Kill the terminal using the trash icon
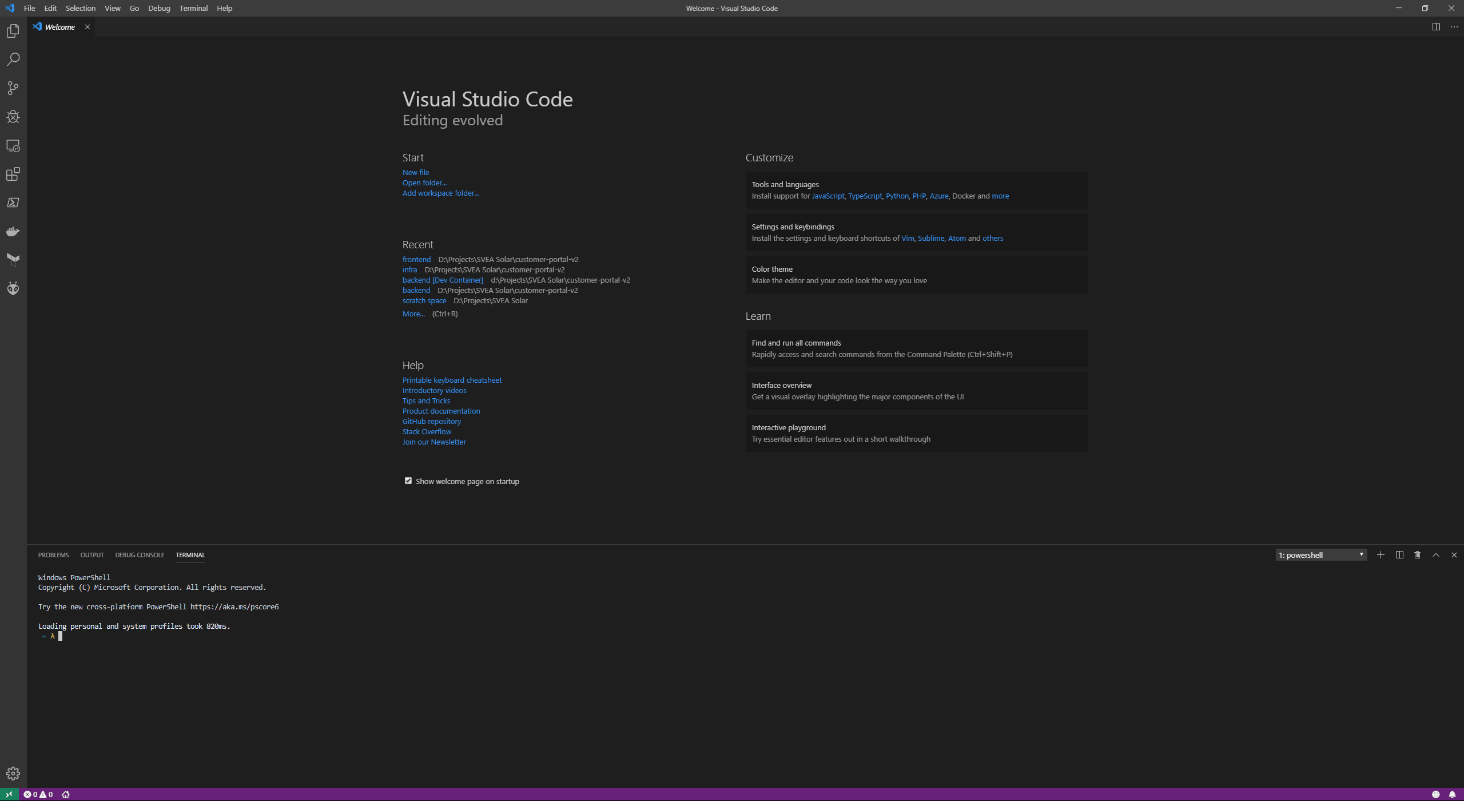 coord(1417,554)
